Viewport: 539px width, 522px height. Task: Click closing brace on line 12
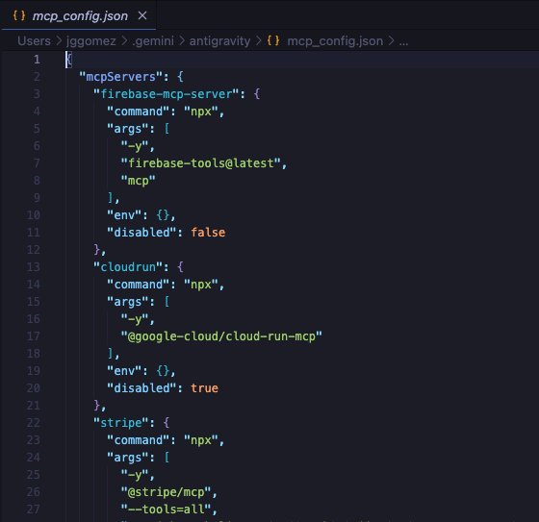point(96,250)
